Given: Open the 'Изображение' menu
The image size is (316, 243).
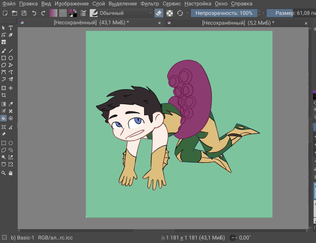Looking at the screenshot, I should coord(72,4).
